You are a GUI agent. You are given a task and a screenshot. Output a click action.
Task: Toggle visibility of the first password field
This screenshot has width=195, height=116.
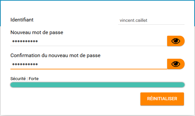[x=176, y=41]
